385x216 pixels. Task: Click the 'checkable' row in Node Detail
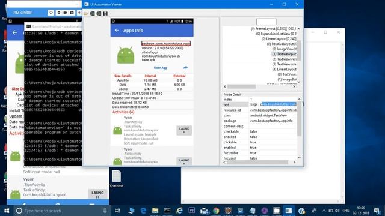click(260, 131)
